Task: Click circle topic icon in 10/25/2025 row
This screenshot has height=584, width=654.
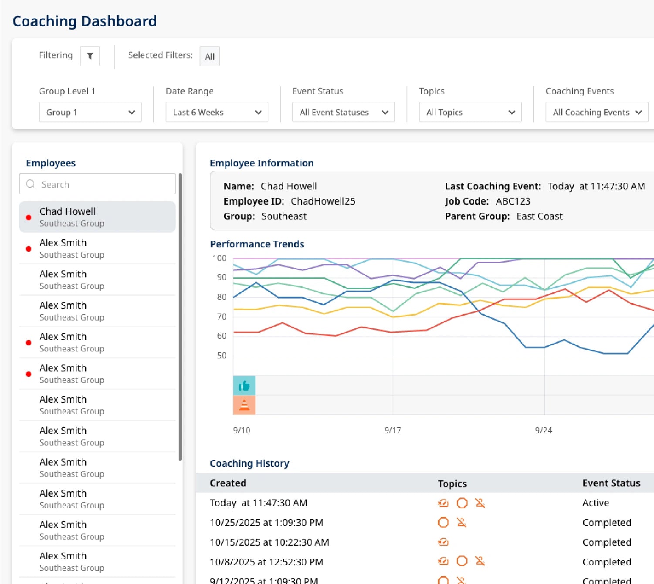Action: pyautogui.click(x=443, y=523)
